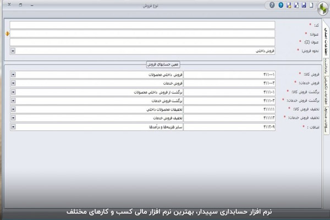Open the green Sepidar application menu orb
The width and height of the screenshot is (330, 220).
pos(323,8)
